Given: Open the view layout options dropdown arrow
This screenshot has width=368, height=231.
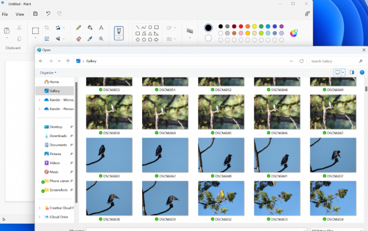Looking at the screenshot, I should point(343,72).
